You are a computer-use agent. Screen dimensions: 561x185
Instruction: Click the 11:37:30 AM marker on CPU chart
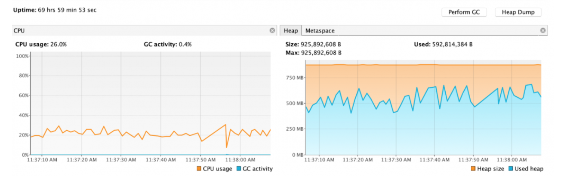click(x=121, y=160)
